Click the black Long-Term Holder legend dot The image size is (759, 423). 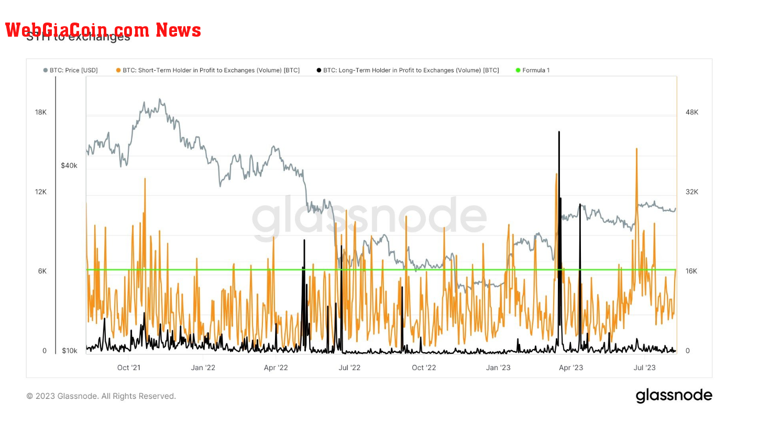click(x=319, y=70)
